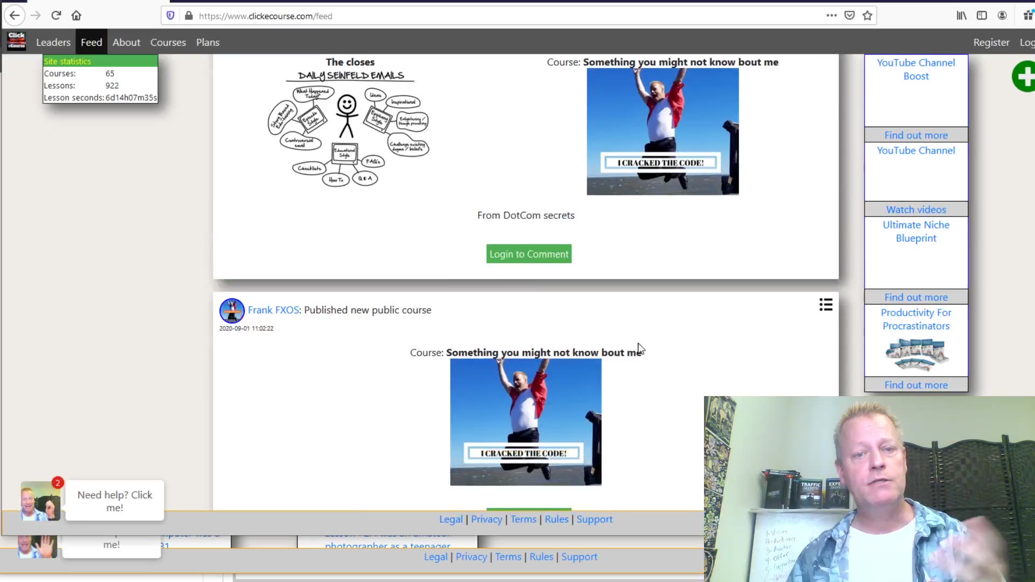Click Find out more under Productivity For Procrastinators
Viewport: 1035px width, 582px height.
pos(916,385)
